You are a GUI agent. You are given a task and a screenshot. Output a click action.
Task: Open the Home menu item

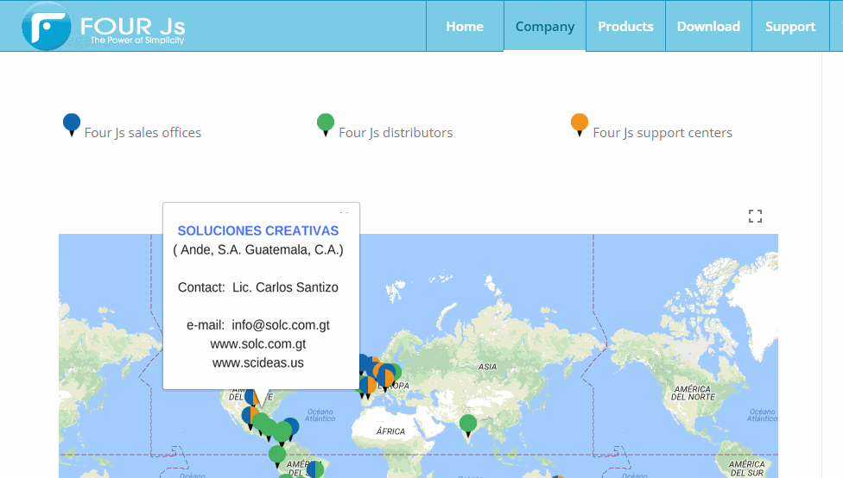[465, 27]
